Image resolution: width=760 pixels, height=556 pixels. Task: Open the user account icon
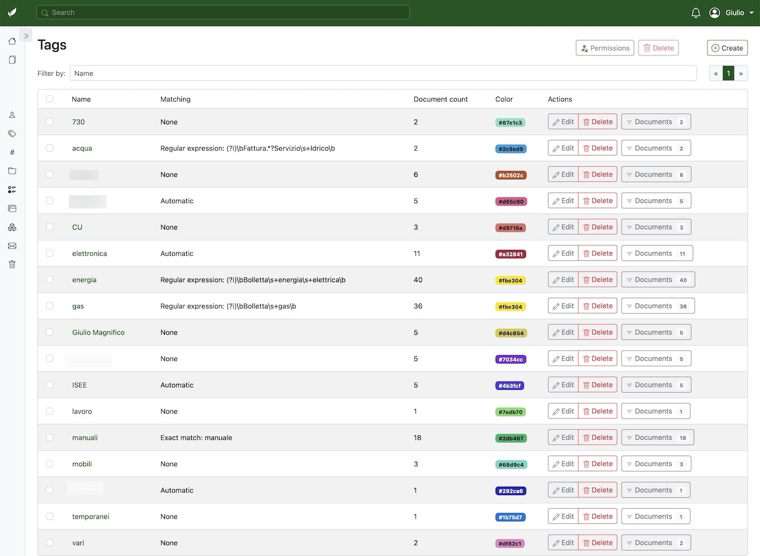pyautogui.click(x=714, y=12)
